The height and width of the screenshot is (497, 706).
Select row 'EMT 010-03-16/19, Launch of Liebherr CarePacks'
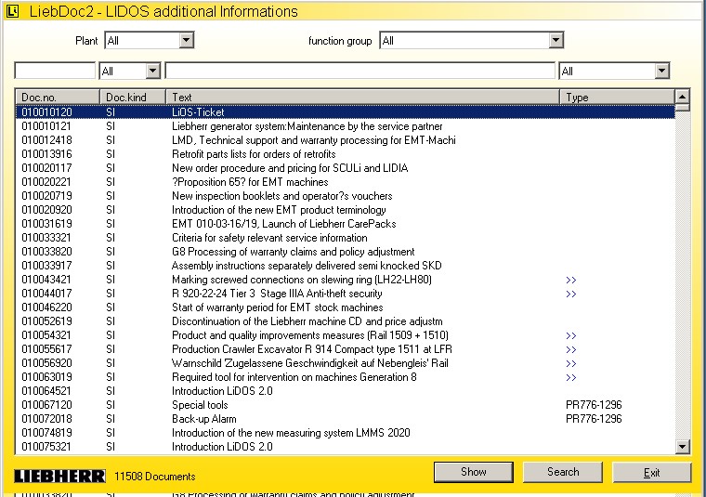(x=346, y=224)
